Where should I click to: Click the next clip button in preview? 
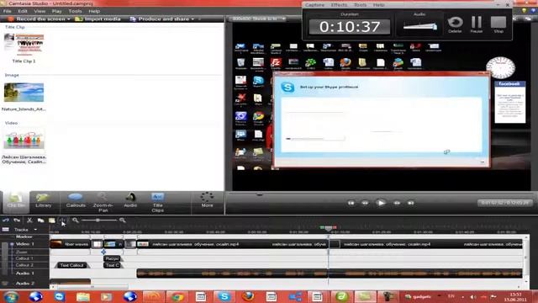coord(411,203)
